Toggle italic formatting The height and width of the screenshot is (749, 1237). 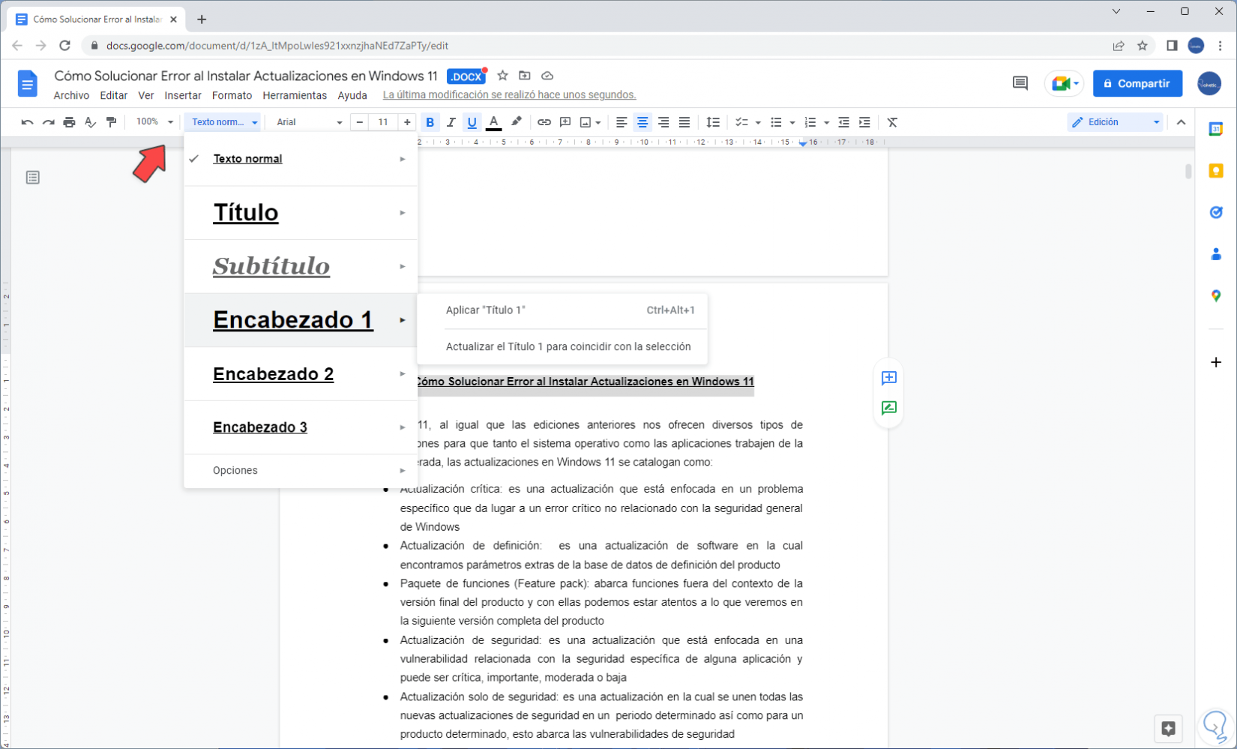point(451,122)
